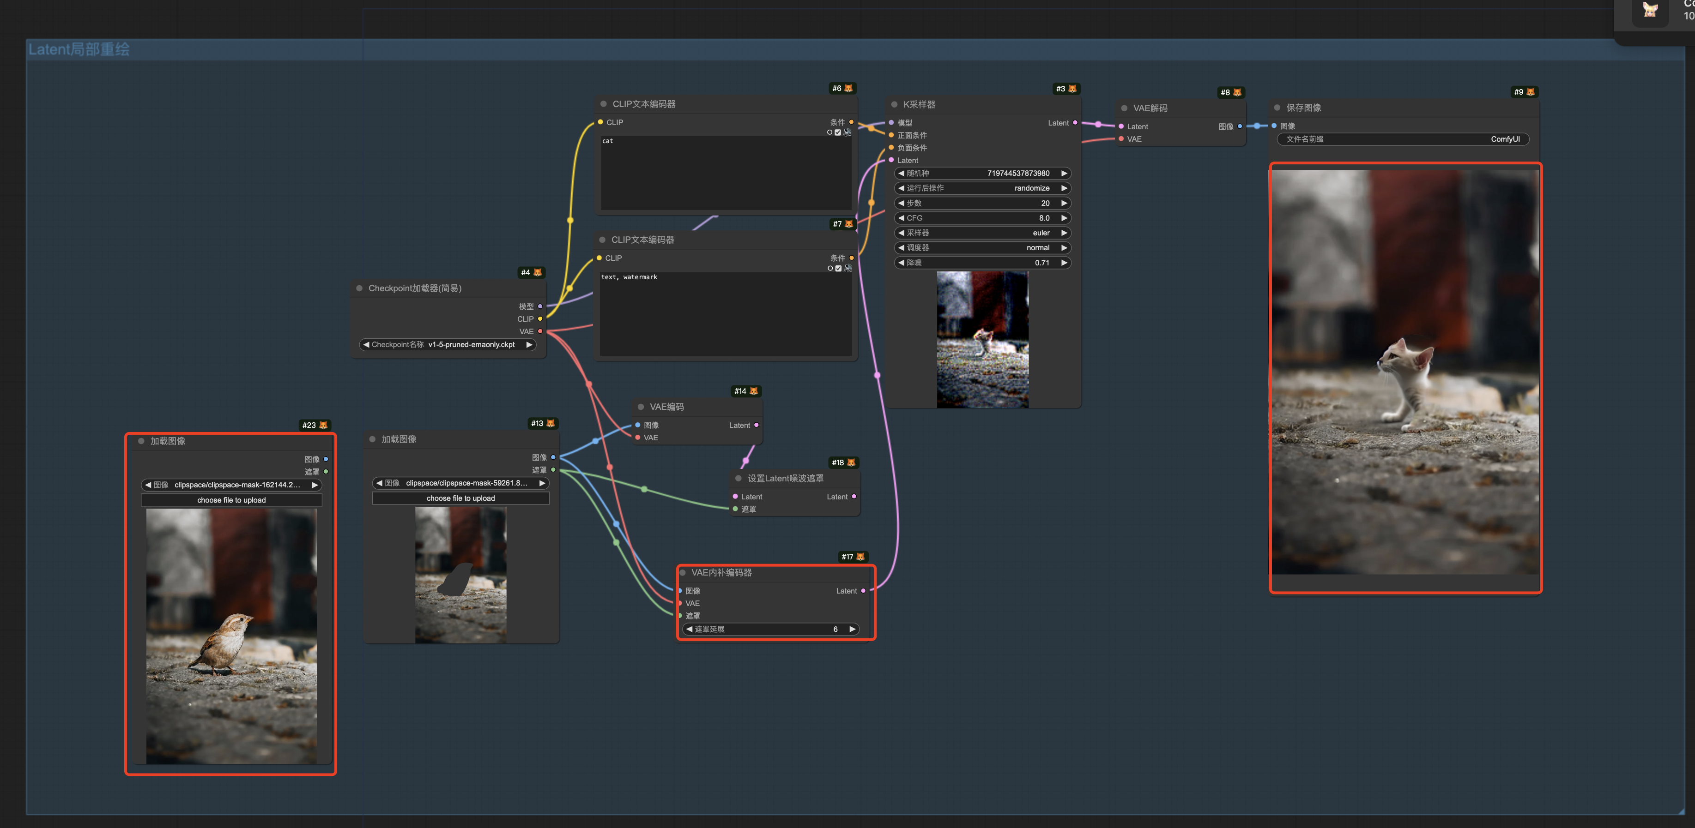The height and width of the screenshot is (828, 1695).
Task: Click fox badge #17 above VAE内补编码器
Action: [x=860, y=556]
